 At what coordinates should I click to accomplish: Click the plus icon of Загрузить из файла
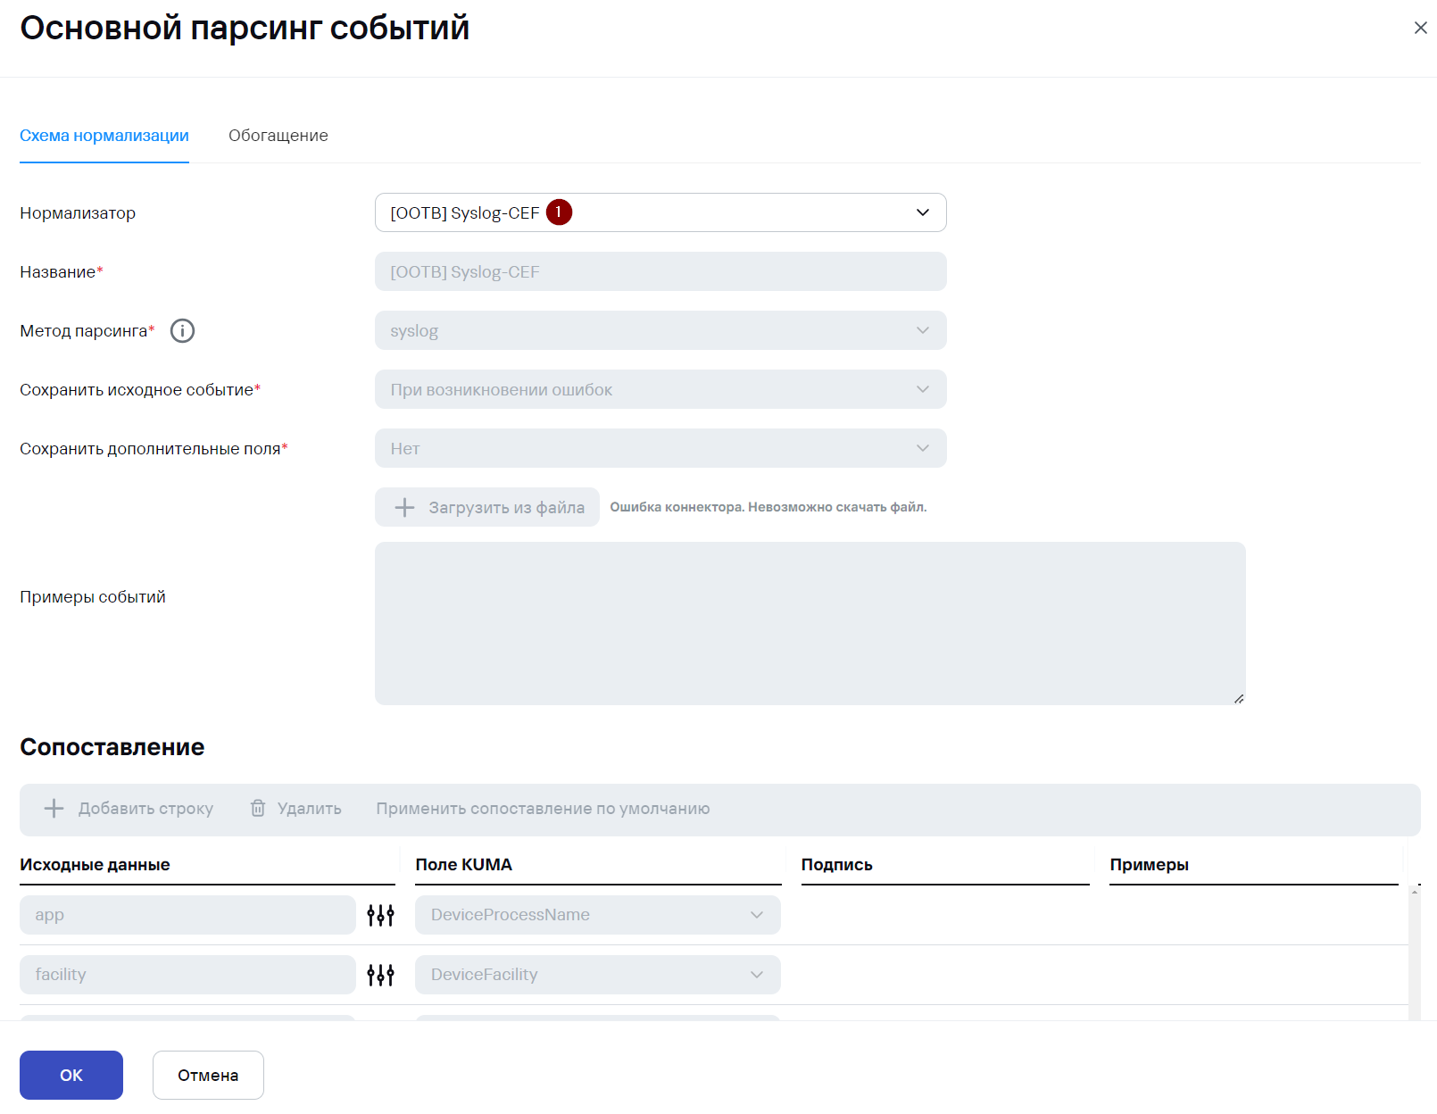point(405,507)
